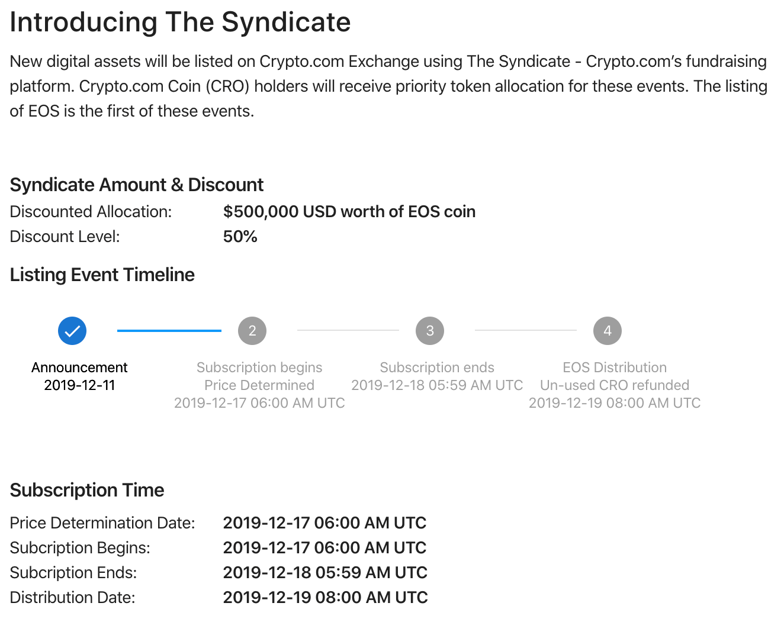The image size is (784, 619).
Task: Click the Subscription Time heading
Action: tap(87, 490)
